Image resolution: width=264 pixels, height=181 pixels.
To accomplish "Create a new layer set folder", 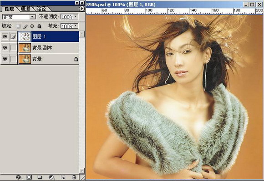I will click(x=40, y=177).
